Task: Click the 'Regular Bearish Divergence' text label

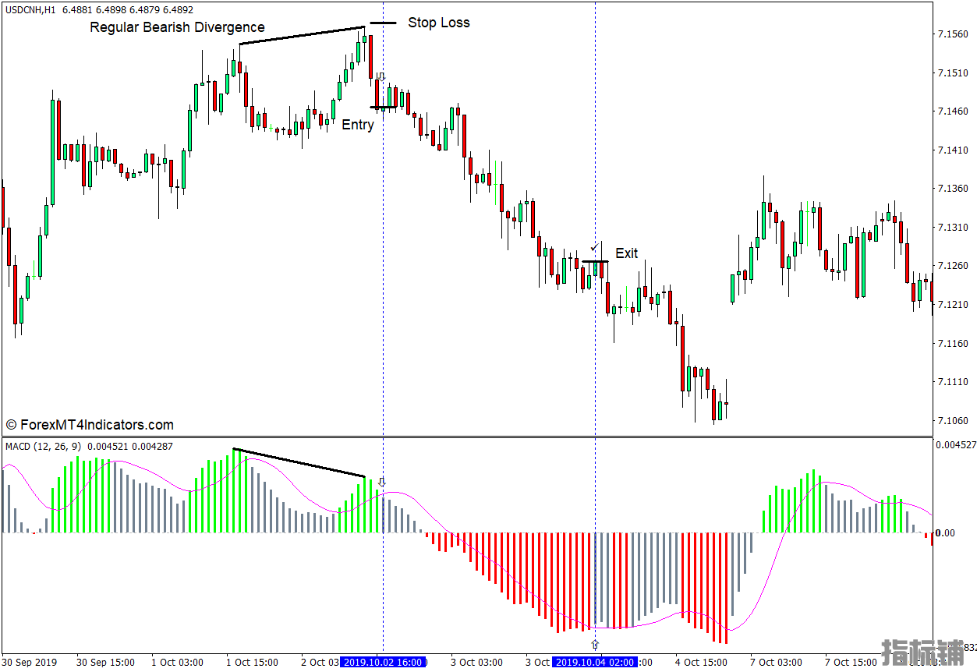Action: 177,27
